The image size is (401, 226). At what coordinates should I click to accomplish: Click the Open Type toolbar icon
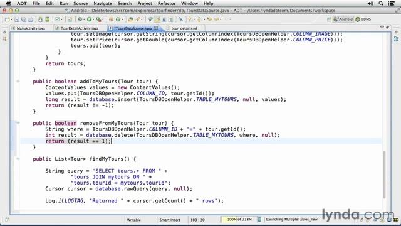130,19
